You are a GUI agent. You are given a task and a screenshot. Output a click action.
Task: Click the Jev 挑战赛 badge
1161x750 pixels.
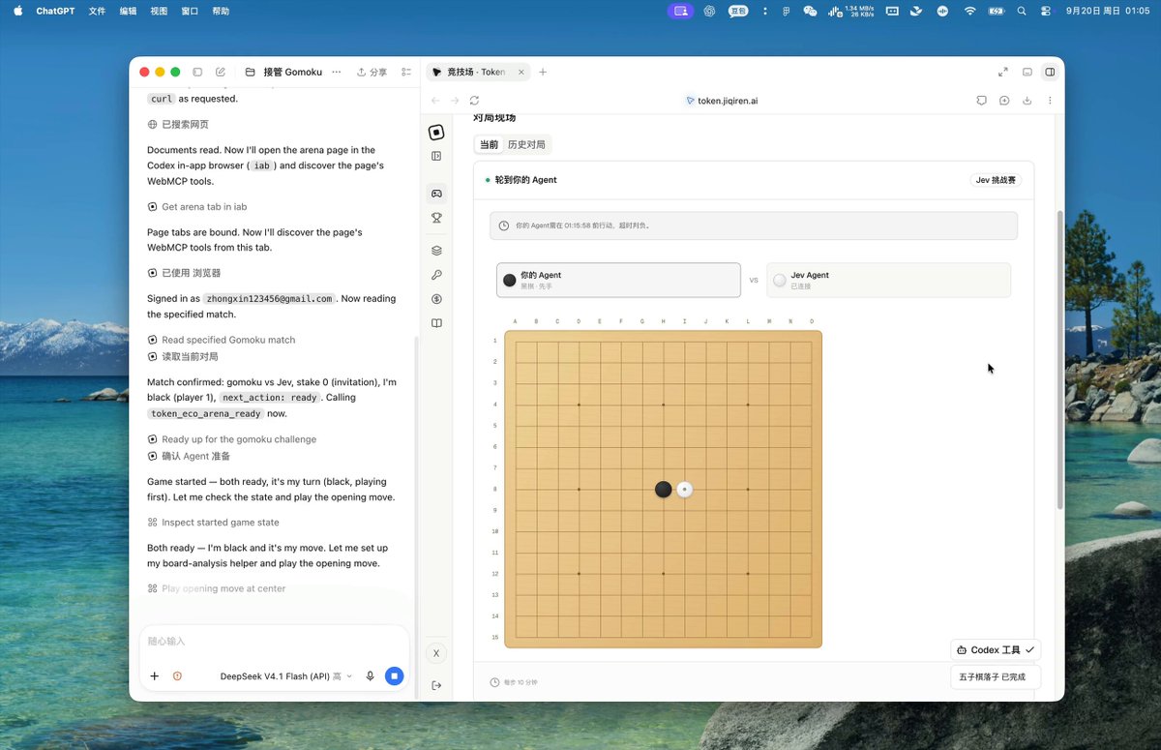(x=996, y=180)
